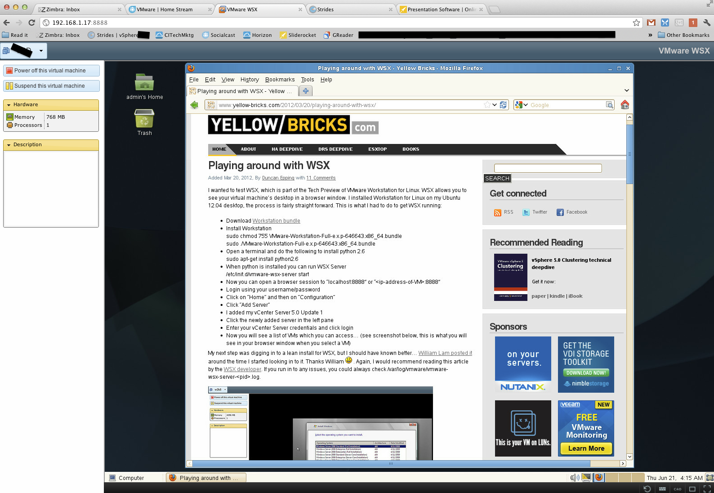Click the Chrome back arrow
This screenshot has height=493, width=714.
[6, 22]
